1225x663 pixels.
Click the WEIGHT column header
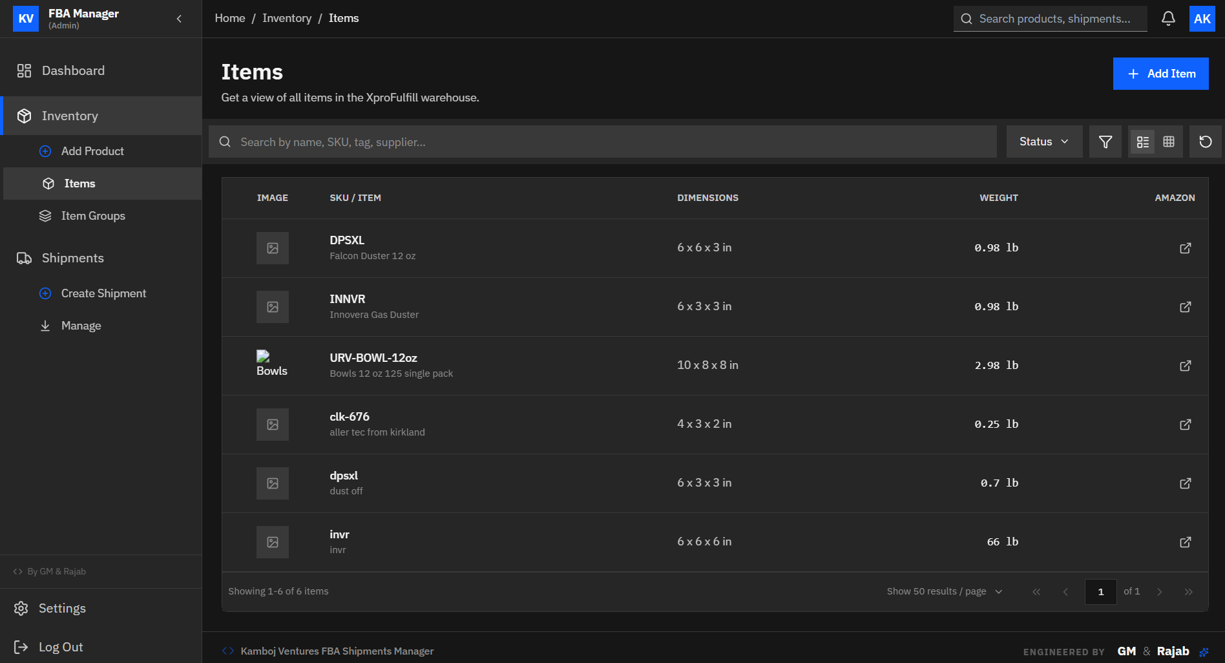[999, 198]
